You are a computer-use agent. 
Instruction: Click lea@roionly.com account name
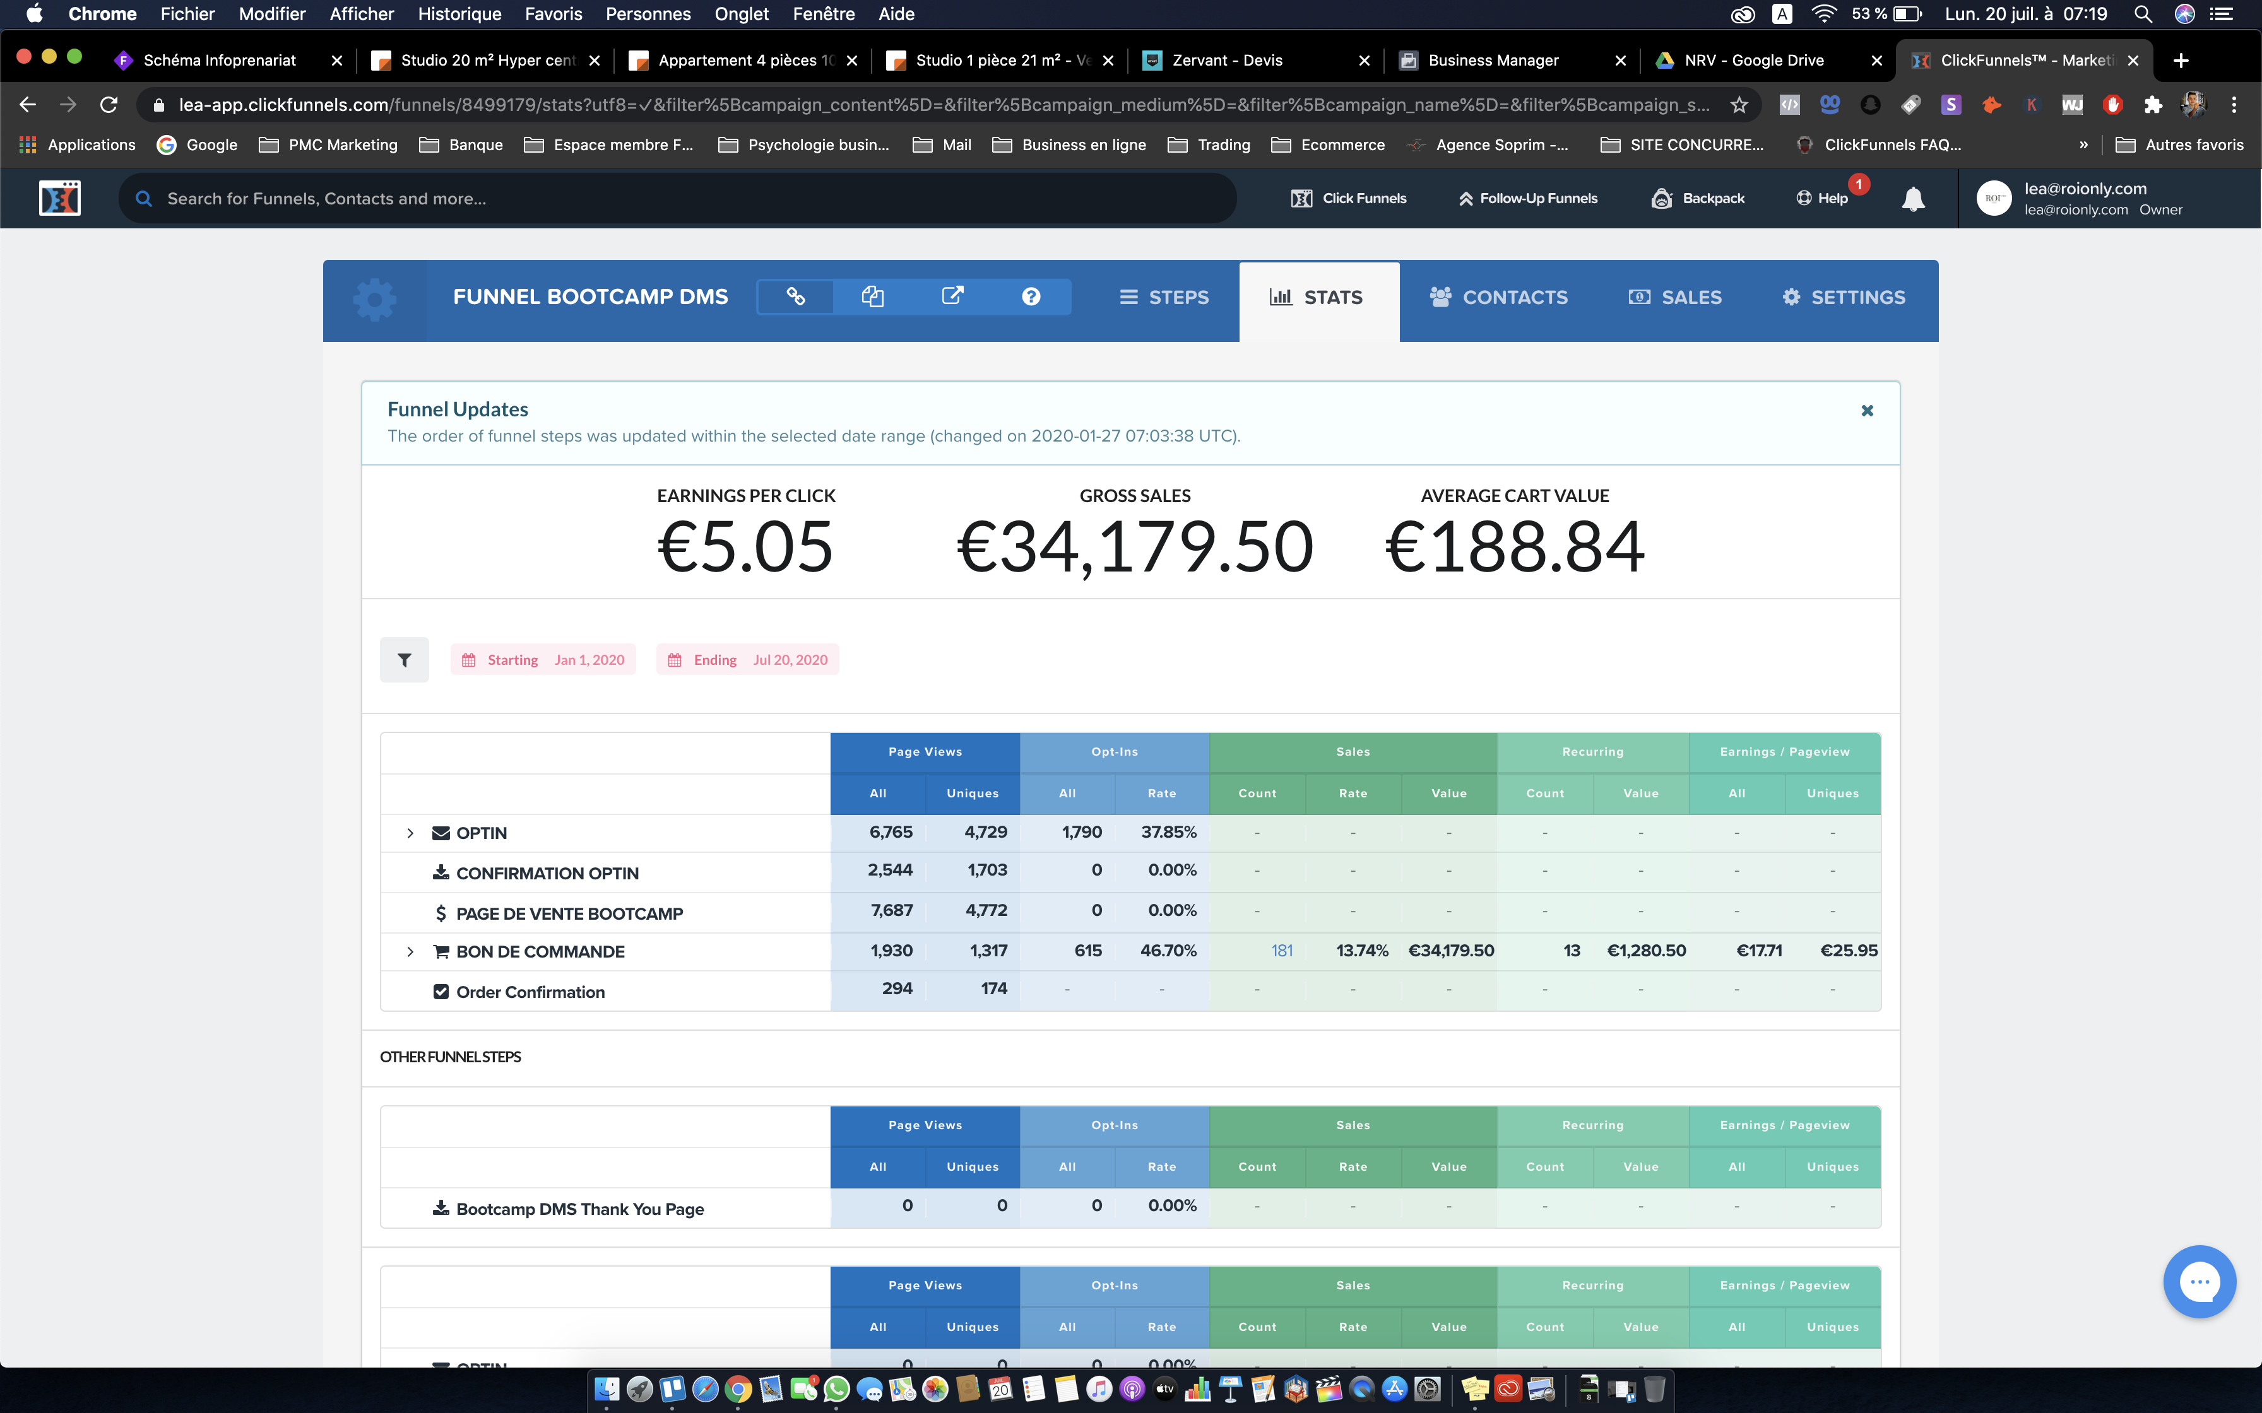(2085, 189)
